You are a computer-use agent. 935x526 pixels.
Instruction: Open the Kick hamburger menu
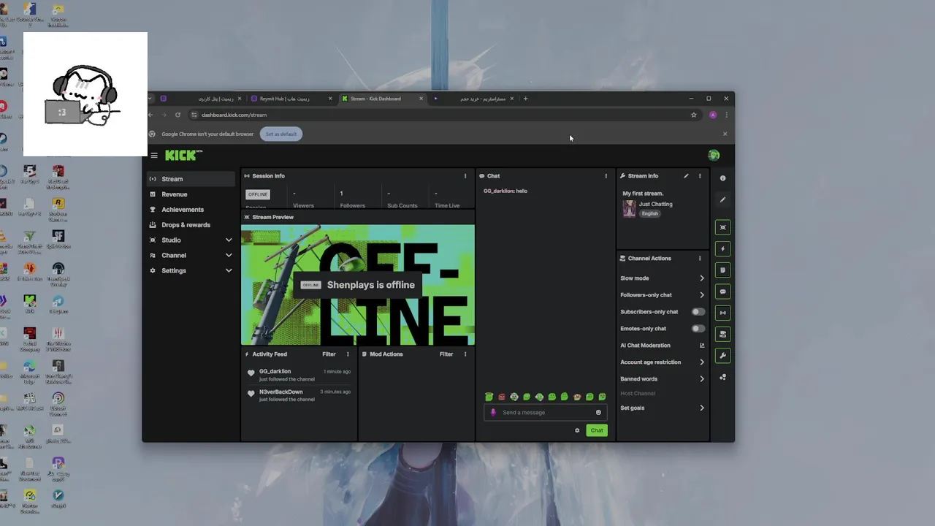point(154,155)
